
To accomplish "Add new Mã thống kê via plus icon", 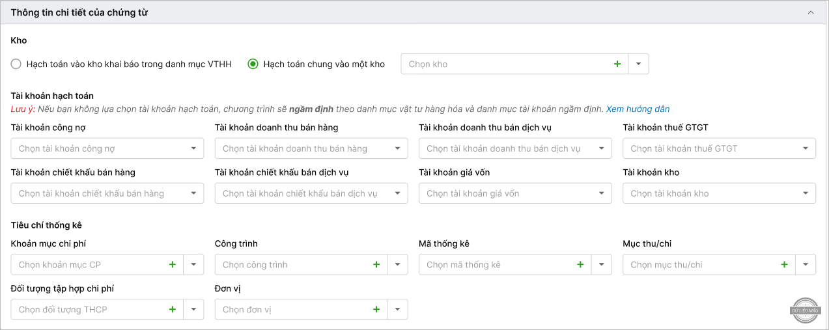I will pos(580,264).
